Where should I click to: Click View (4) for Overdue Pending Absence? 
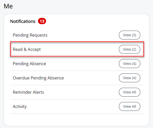coord(130,78)
